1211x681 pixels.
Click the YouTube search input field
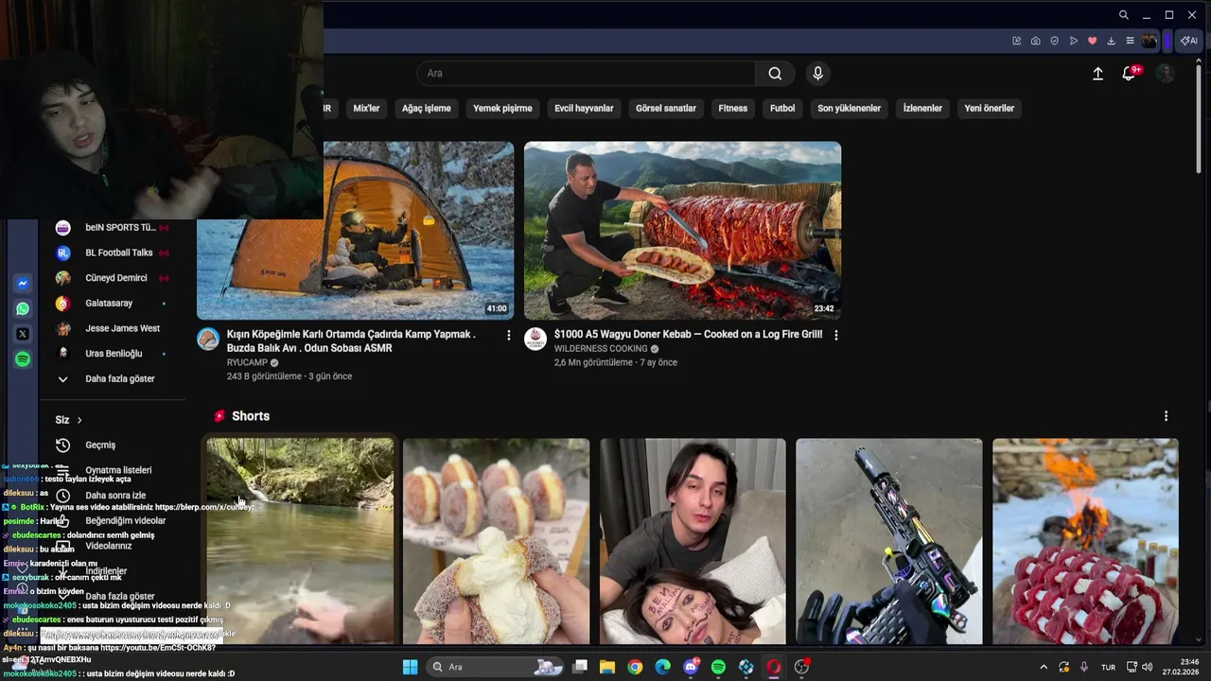tap(587, 74)
